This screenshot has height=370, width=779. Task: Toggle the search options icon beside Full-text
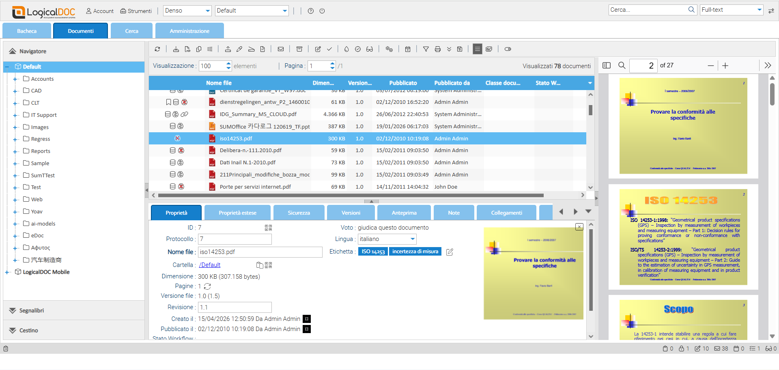click(x=771, y=11)
